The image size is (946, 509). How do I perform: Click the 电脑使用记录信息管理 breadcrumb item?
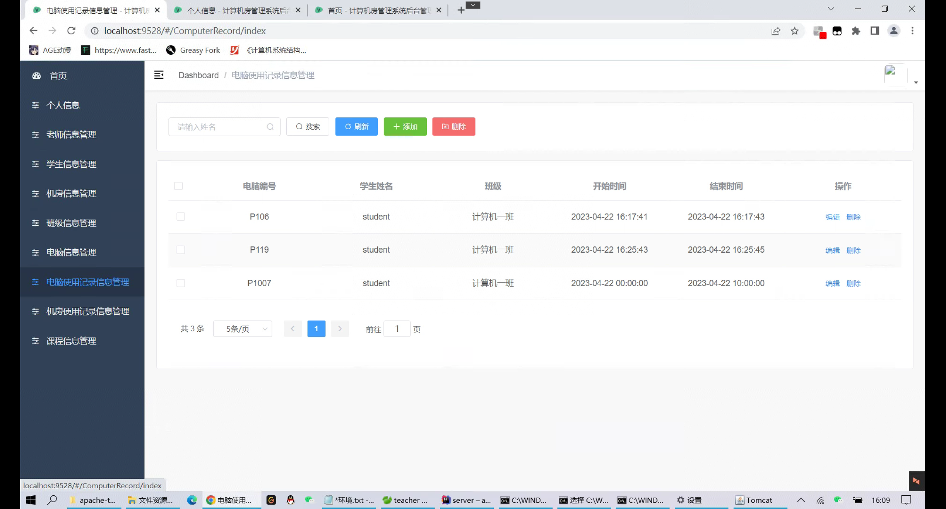[273, 75]
